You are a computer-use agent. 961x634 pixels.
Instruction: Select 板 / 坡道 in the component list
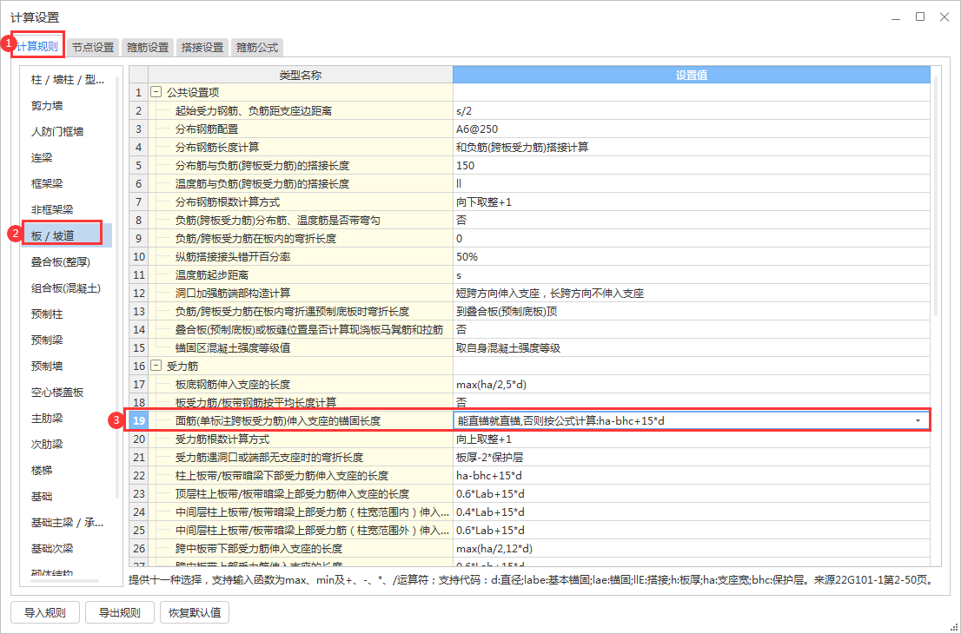(x=68, y=236)
